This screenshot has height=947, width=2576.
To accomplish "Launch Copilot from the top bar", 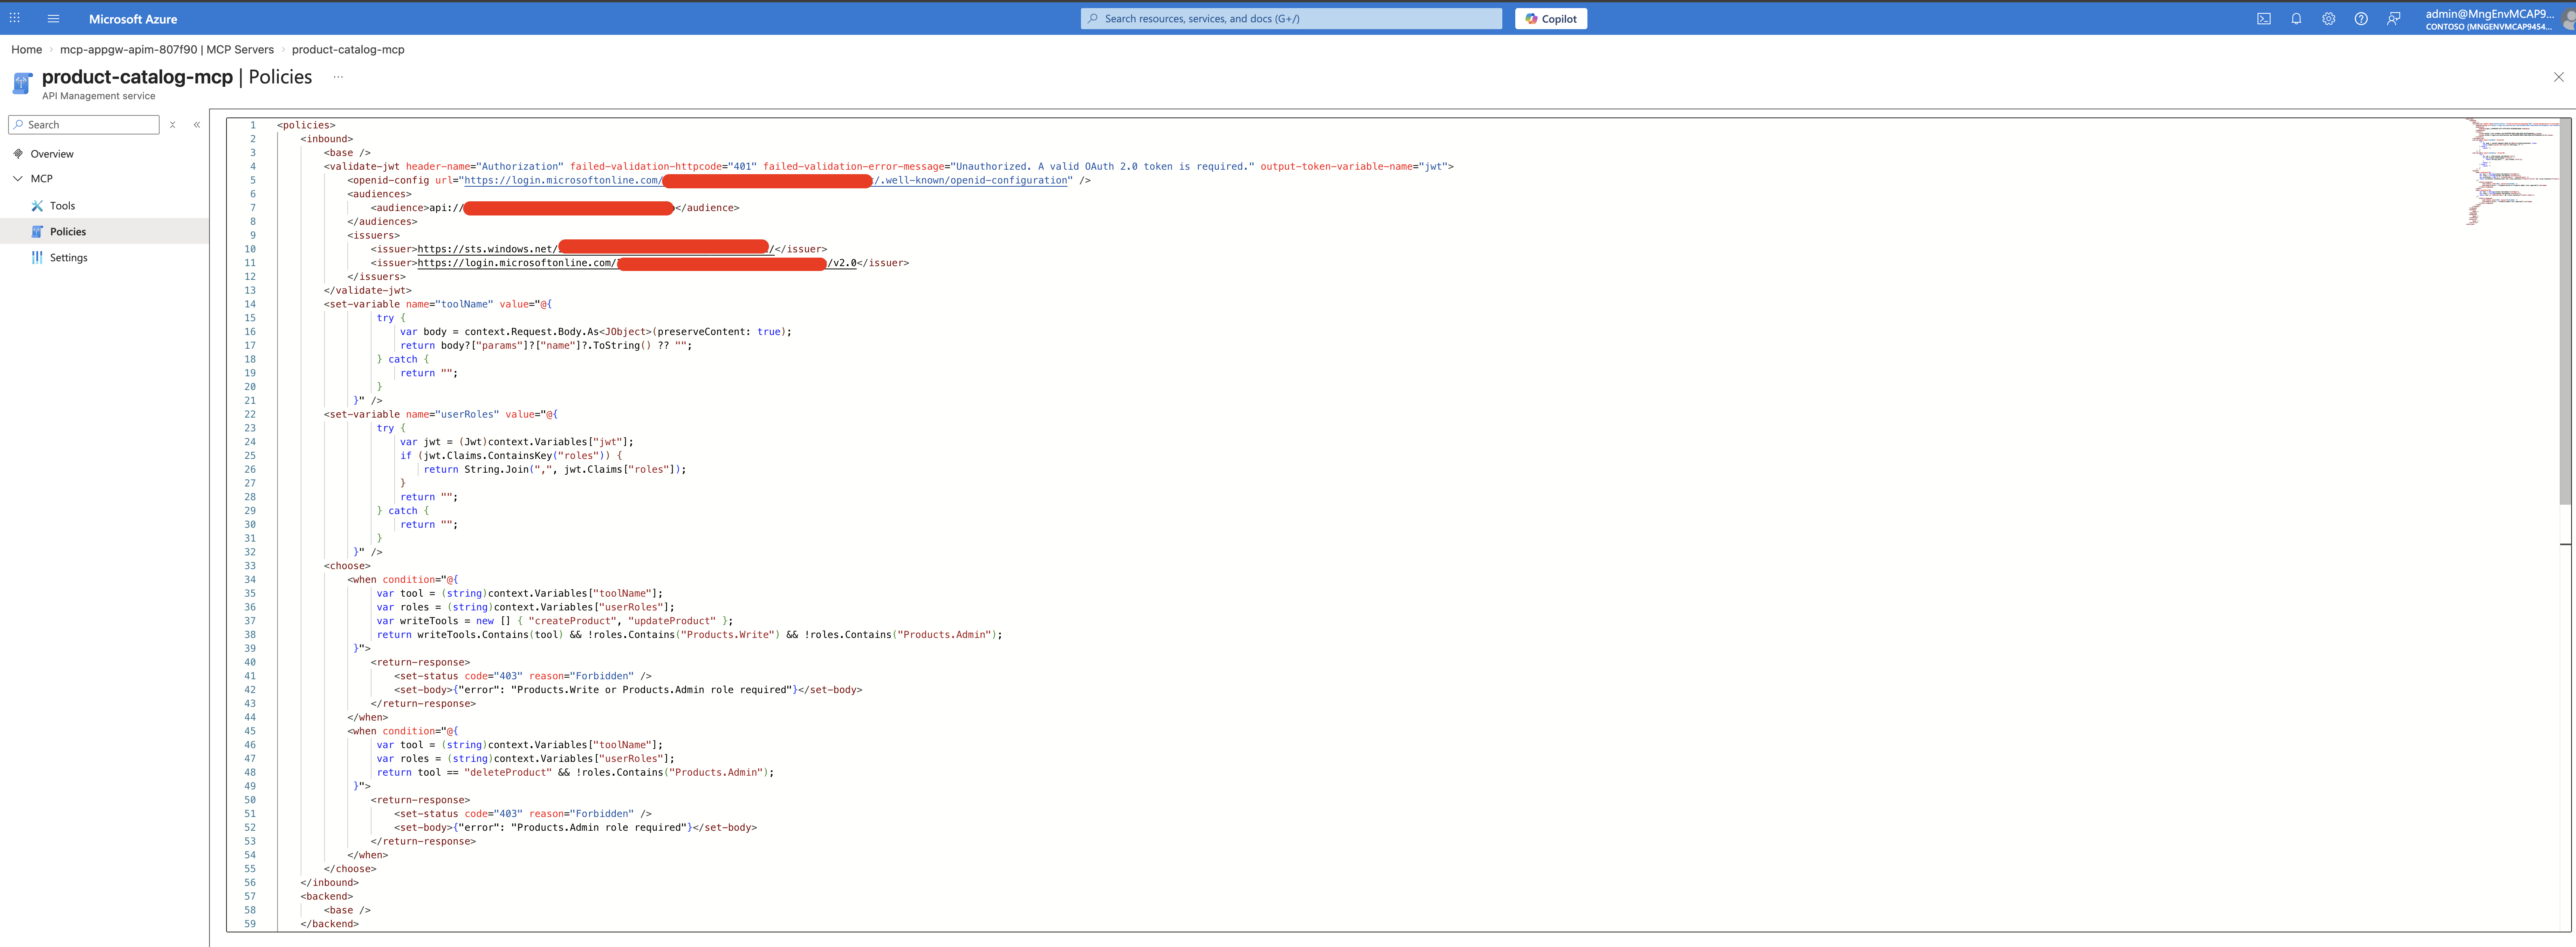I will tap(1550, 18).
